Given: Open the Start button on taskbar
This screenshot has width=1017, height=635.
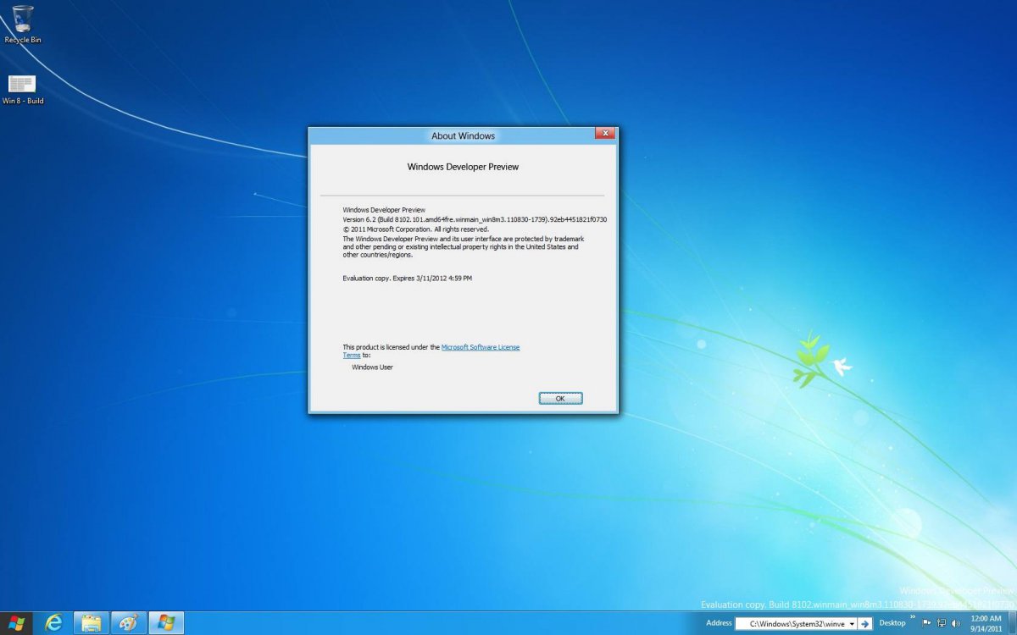Looking at the screenshot, I should (16, 623).
